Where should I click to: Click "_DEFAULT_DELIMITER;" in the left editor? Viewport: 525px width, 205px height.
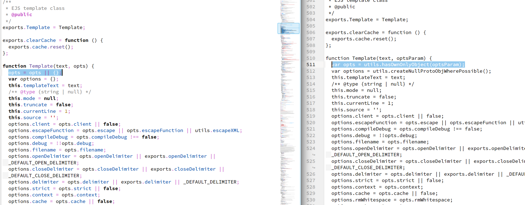[x=211, y=182]
